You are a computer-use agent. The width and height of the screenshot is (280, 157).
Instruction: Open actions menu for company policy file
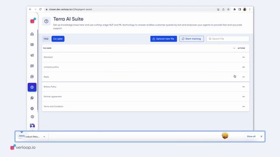pyautogui.click(x=244, y=67)
